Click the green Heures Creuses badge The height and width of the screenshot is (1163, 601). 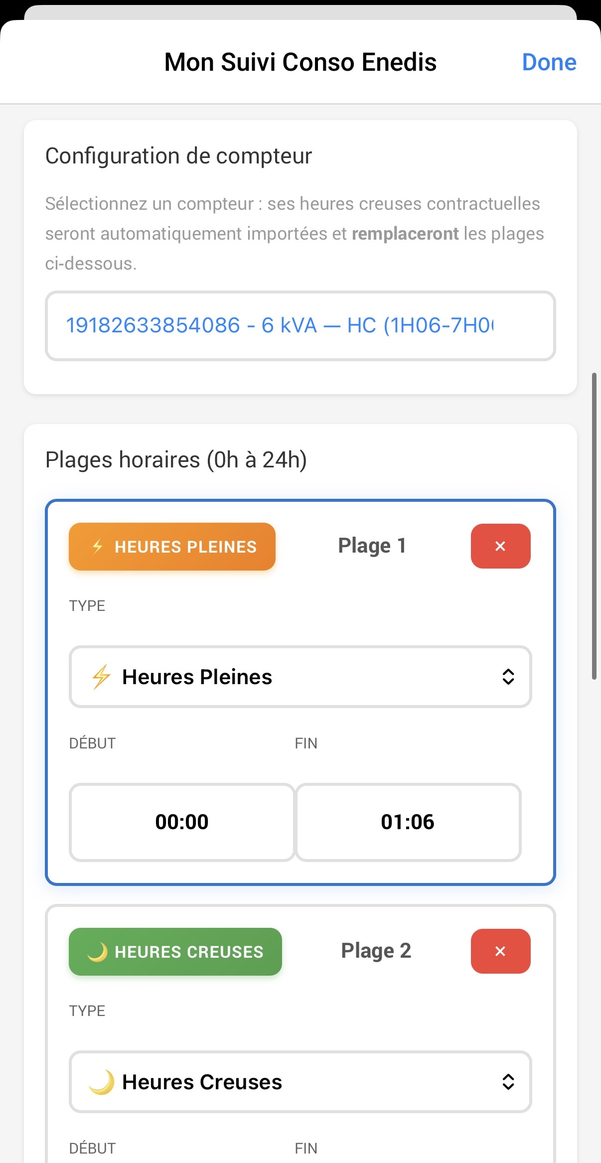[175, 952]
